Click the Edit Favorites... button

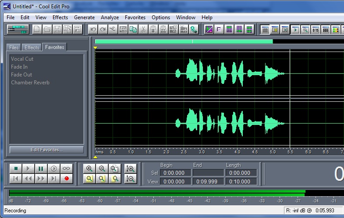click(46, 150)
